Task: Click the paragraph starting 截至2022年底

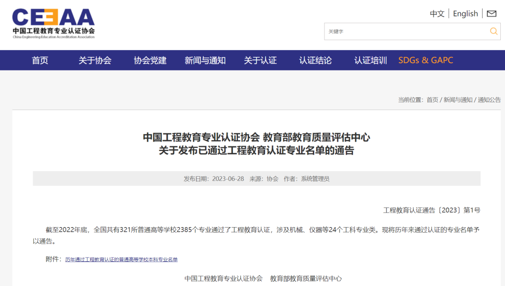Action: [x=256, y=235]
